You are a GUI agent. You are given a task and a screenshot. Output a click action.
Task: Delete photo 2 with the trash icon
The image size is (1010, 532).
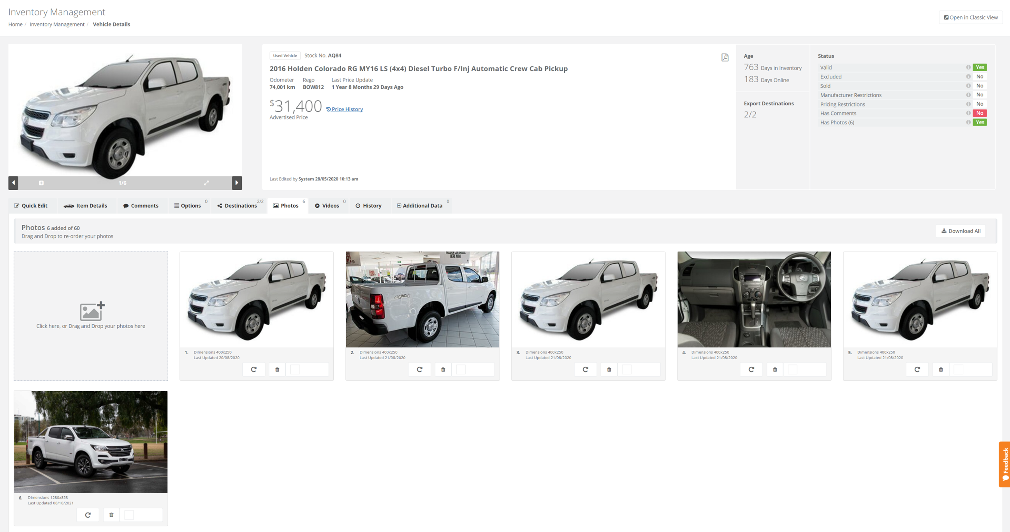[x=443, y=369]
